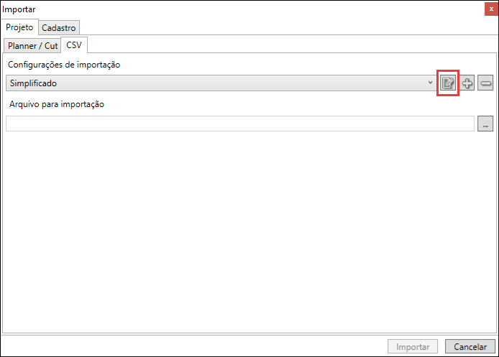Add a new import configuration
Screen dimensions: 499x357
(x=467, y=83)
